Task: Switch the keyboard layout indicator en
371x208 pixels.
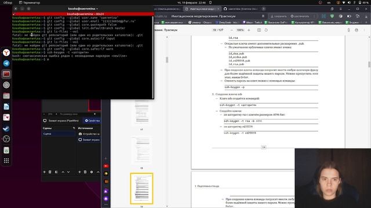Action: coord(329,2)
